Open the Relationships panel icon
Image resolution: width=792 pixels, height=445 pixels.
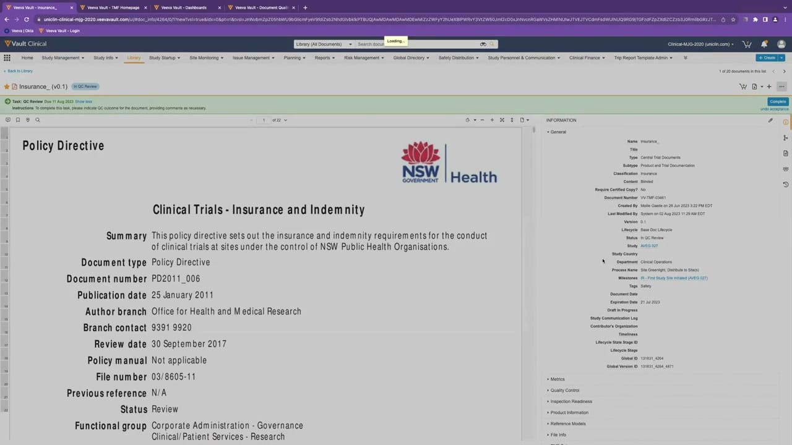(x=786, y=137)
